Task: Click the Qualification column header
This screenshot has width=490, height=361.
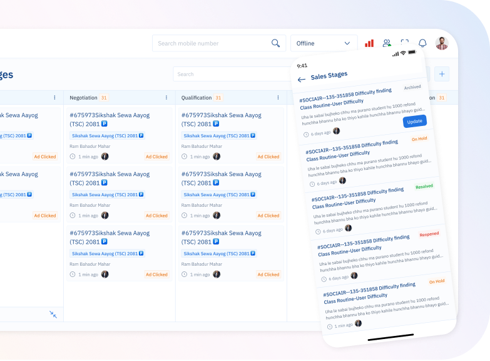Action: click(x=197, y=98)
